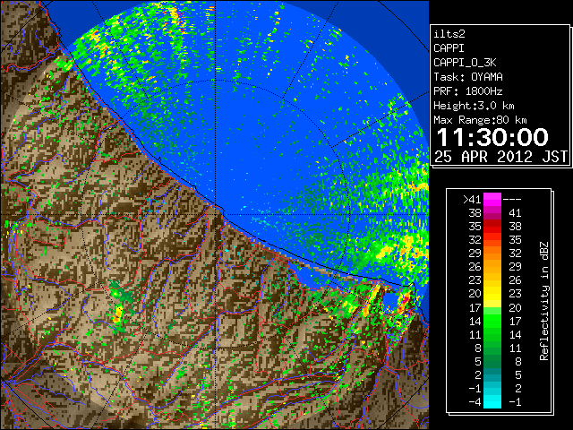Pick the cyan -4 to -1 dBZ swatch
Image resolution: width=573 pixels, height=430 pixels.
[x=492, y=401]
